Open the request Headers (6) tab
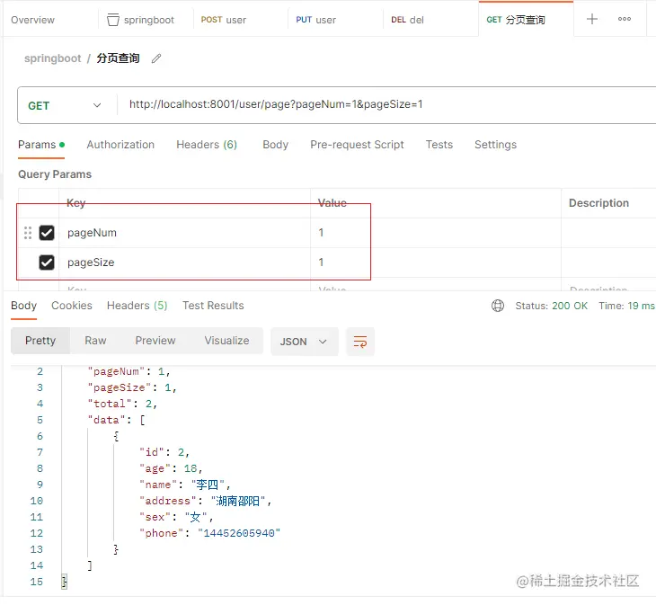 coord(207,145)
